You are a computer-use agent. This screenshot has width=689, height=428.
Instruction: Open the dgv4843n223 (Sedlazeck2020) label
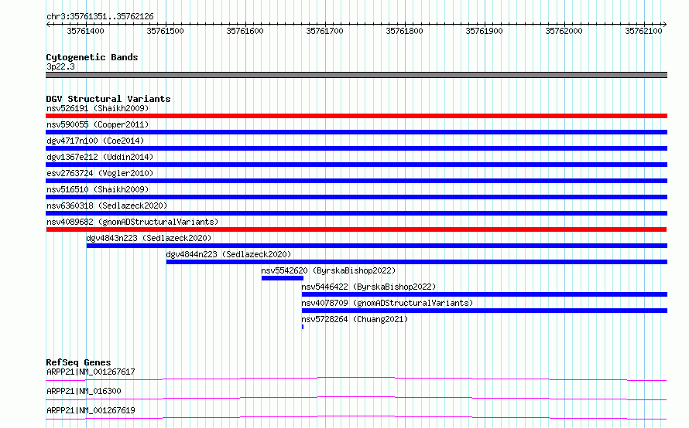pos(149,238)
